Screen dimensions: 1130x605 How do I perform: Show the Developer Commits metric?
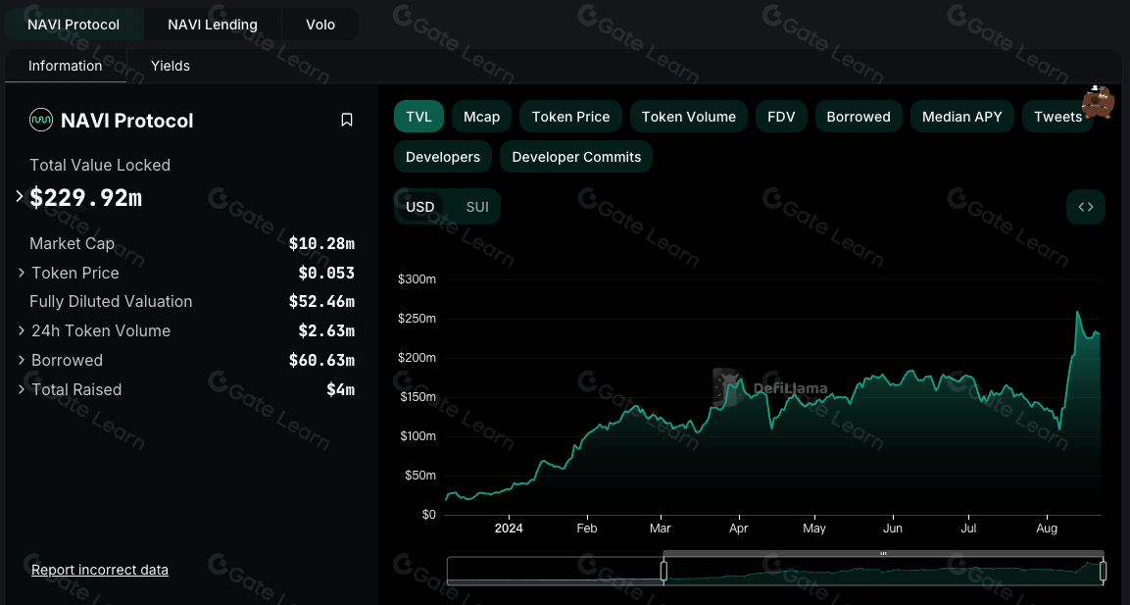point(576,157)
